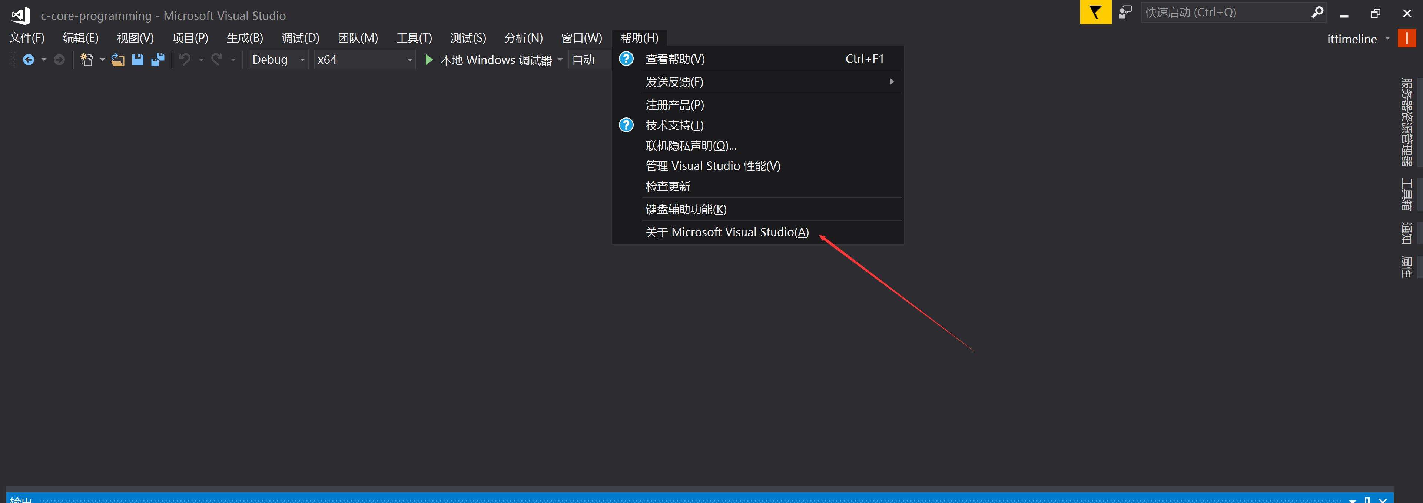This screenshot has width=1423, height=503.
Task: Click the undo arrow icon
Action: pyautogui.click(x=185, y=60)
